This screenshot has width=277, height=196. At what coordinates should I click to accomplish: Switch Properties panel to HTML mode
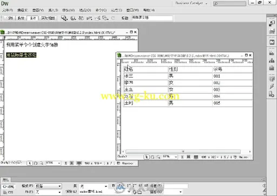tap(9, 186)
